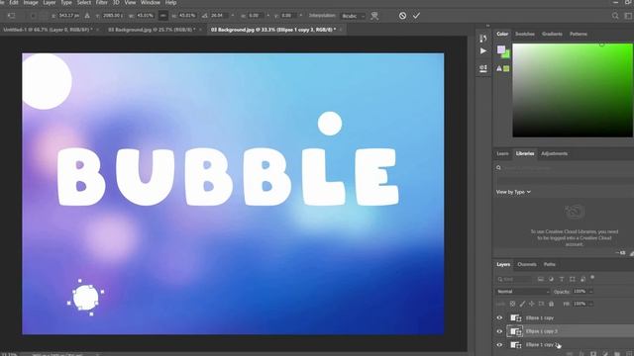Click the rotation angle input field

pos(219,16)
